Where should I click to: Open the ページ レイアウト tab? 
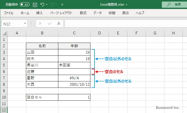click(x=61, y=13)
